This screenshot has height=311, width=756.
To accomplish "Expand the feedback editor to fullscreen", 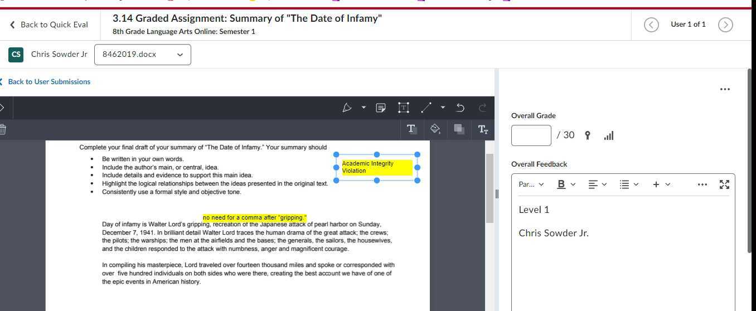I will 724,184.
